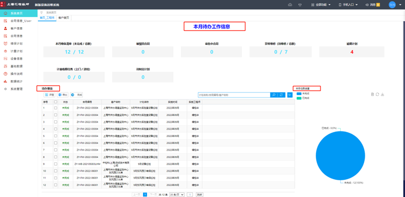Check the checkbox in row 9

coord(56,164)
